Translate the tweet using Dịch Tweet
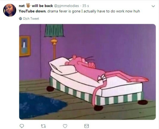Screen dimensions: 159x129 pyautogui.click(x=31, y=19)
